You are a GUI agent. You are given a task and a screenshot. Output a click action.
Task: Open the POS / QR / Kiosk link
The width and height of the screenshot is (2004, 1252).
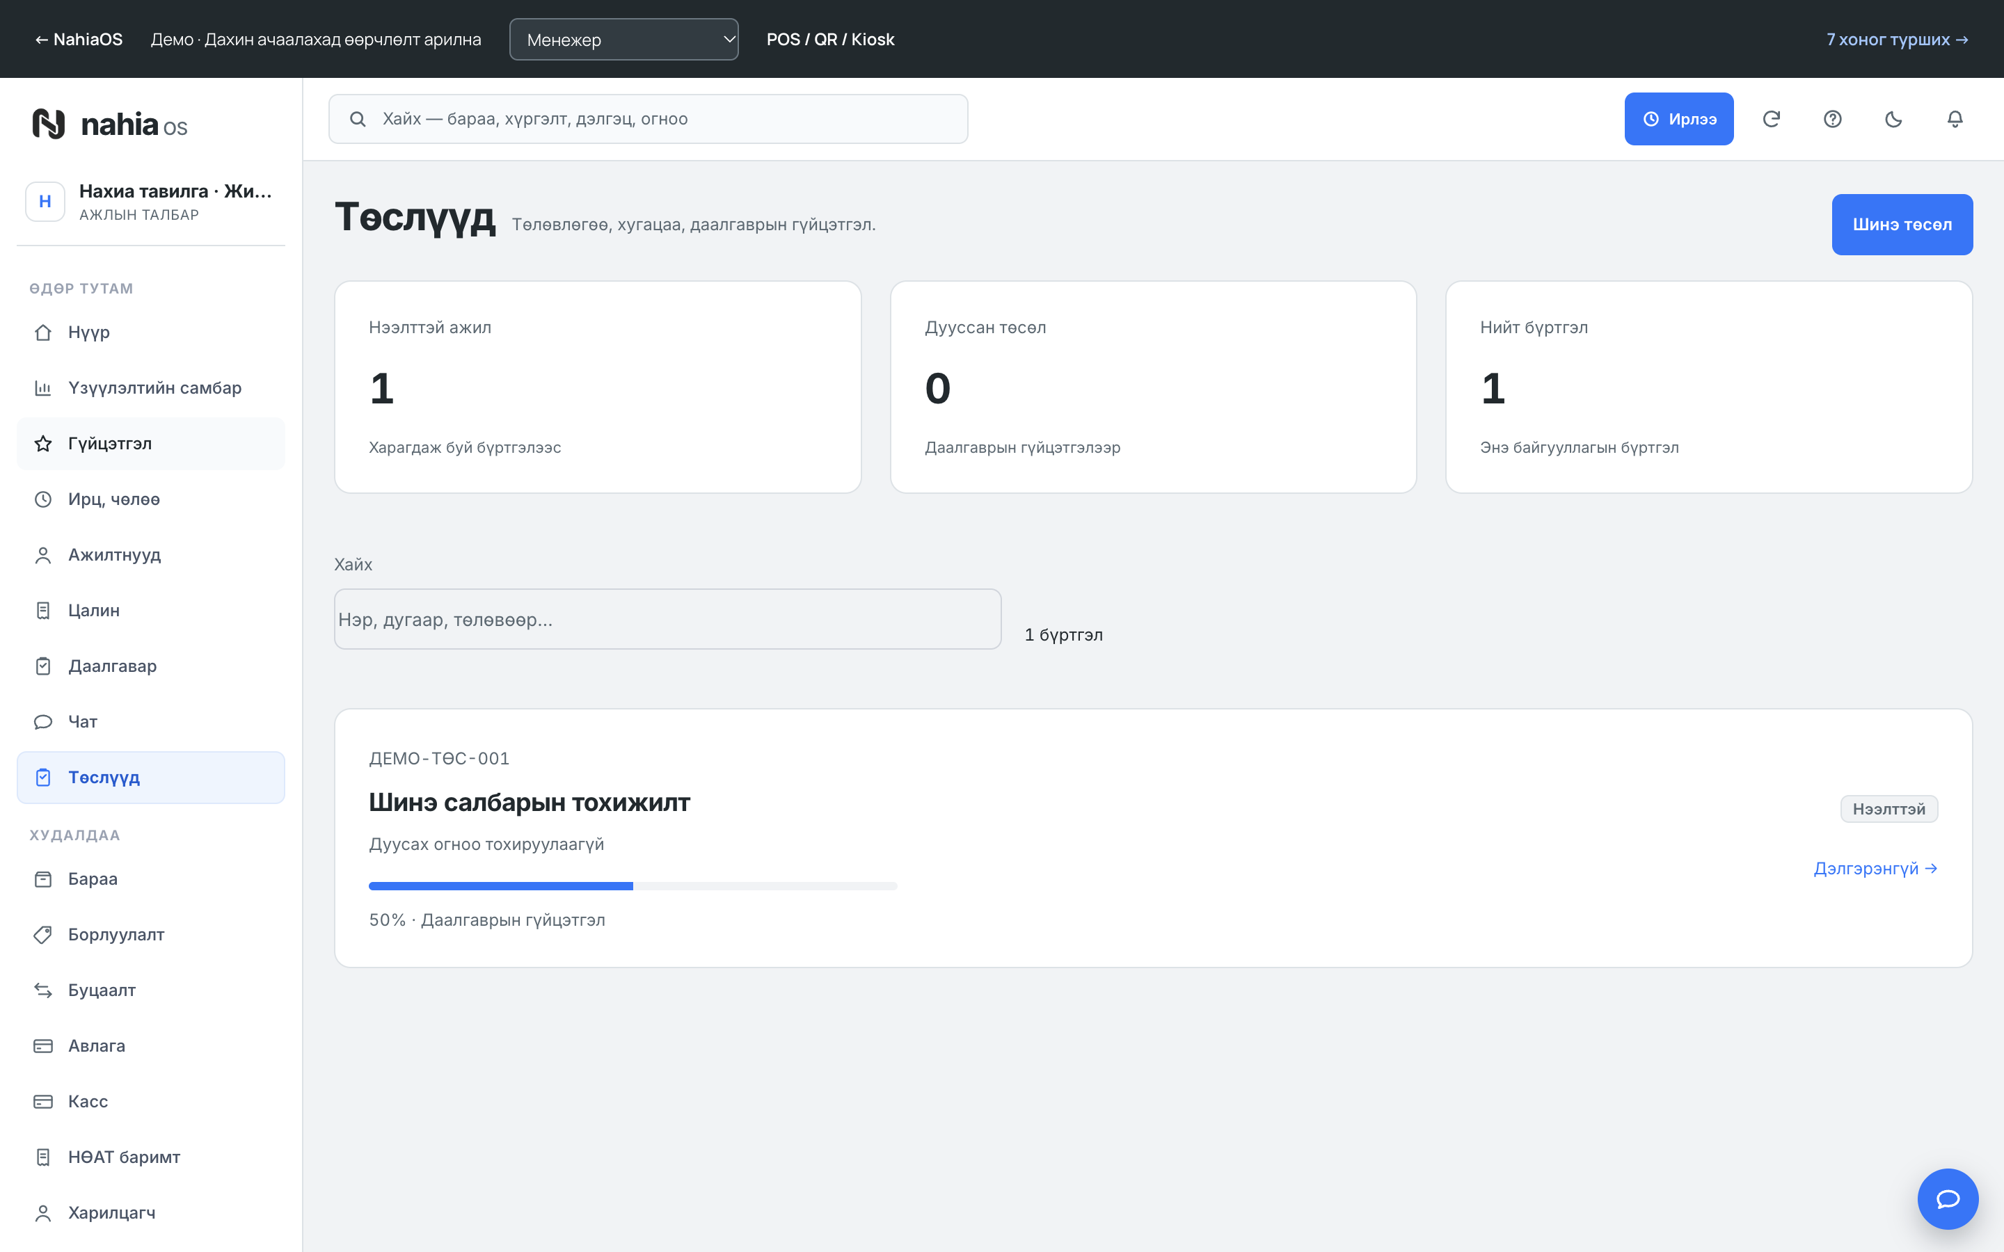[831, 40]
